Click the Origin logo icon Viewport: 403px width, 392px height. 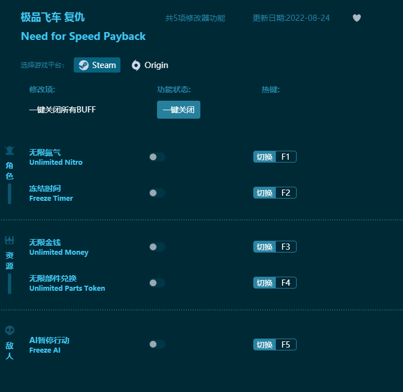[x=136, y=65]
